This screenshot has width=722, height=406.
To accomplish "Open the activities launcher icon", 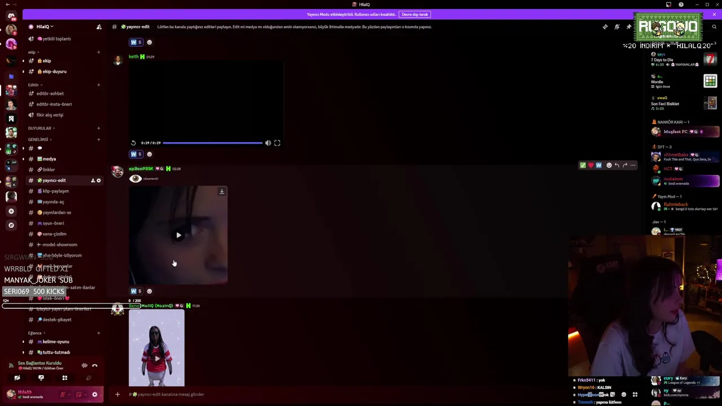I will point(64,378).
